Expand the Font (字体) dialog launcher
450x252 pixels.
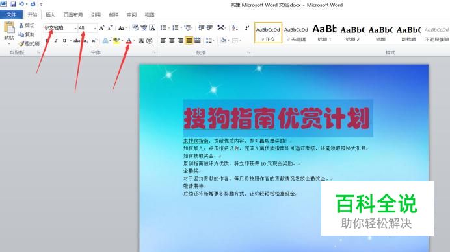154,52
